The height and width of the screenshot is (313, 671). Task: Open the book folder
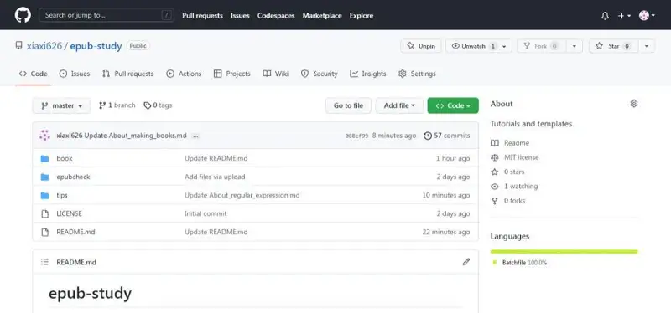[x=65, y=158]
